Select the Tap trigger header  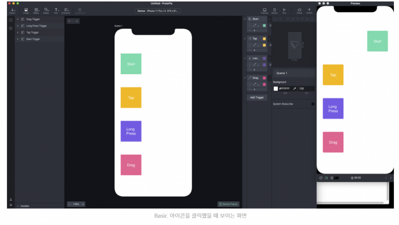coord(257,39)
